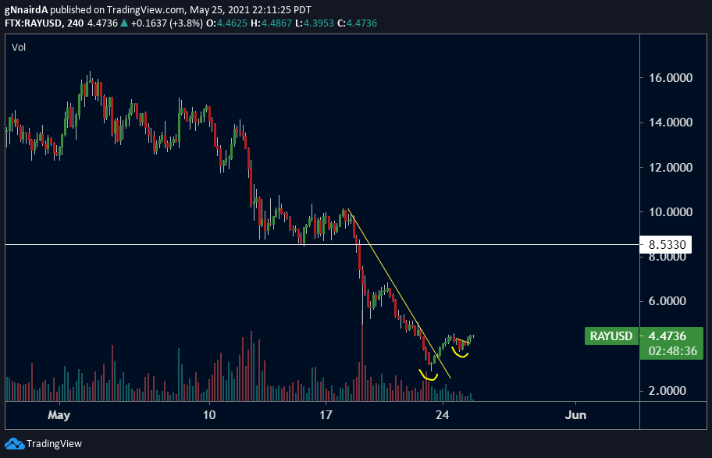The width and height of the screenshot is (712, 458).
Task: Click the 240 timeframe interval text
Action: (76, 23)
